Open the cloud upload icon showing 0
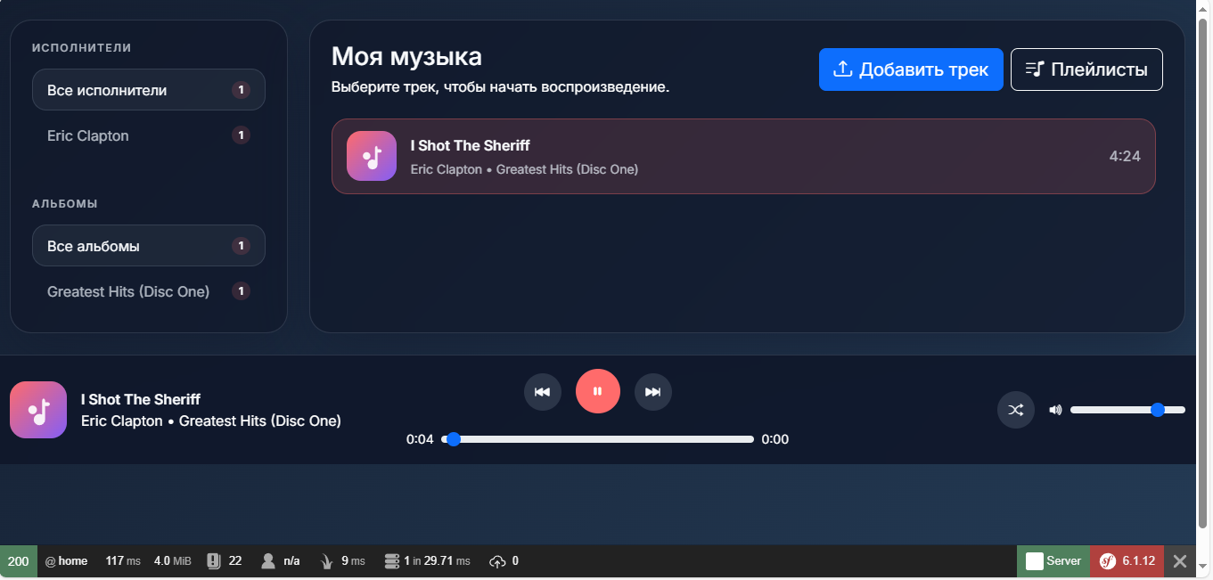Viewport: 1213px width, 580px height. [x=504, y=561]
